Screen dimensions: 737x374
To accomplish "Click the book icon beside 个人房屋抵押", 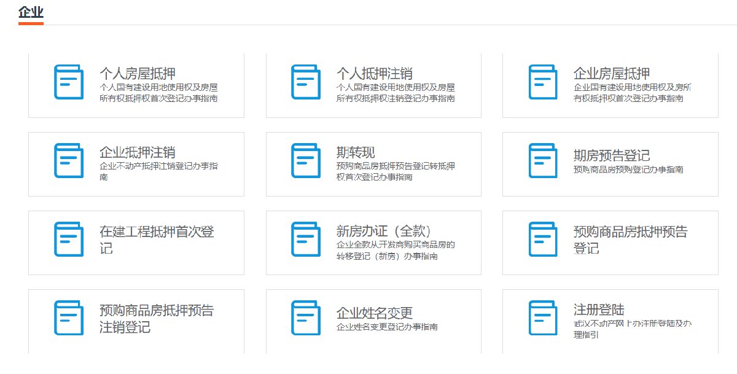I will (x=68, y=82).
